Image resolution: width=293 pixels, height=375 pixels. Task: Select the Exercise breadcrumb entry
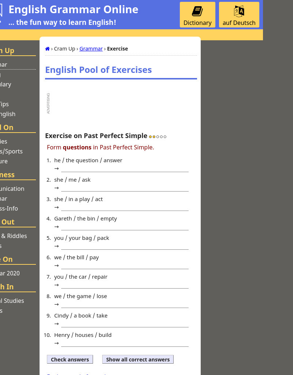[x=118, y=48]
